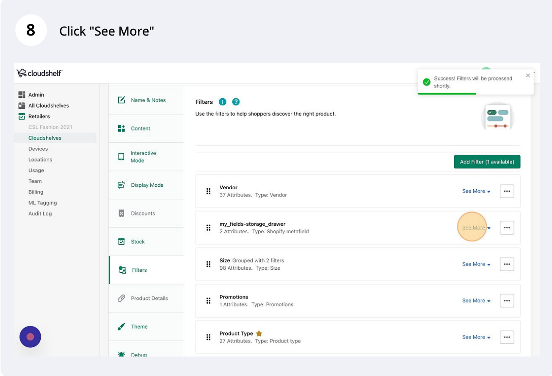Open the Theme tab
Screen dimensions: 552x376
(146, 326)
